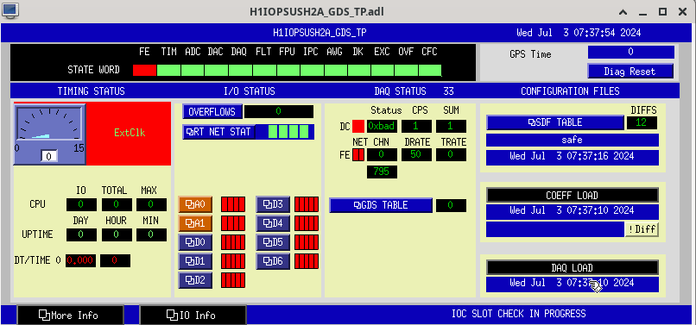Click the More Info button
696x325 pixels.
coord(70,316)
